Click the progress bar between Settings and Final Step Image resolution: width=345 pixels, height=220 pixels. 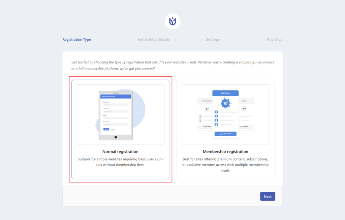point(243,39)
